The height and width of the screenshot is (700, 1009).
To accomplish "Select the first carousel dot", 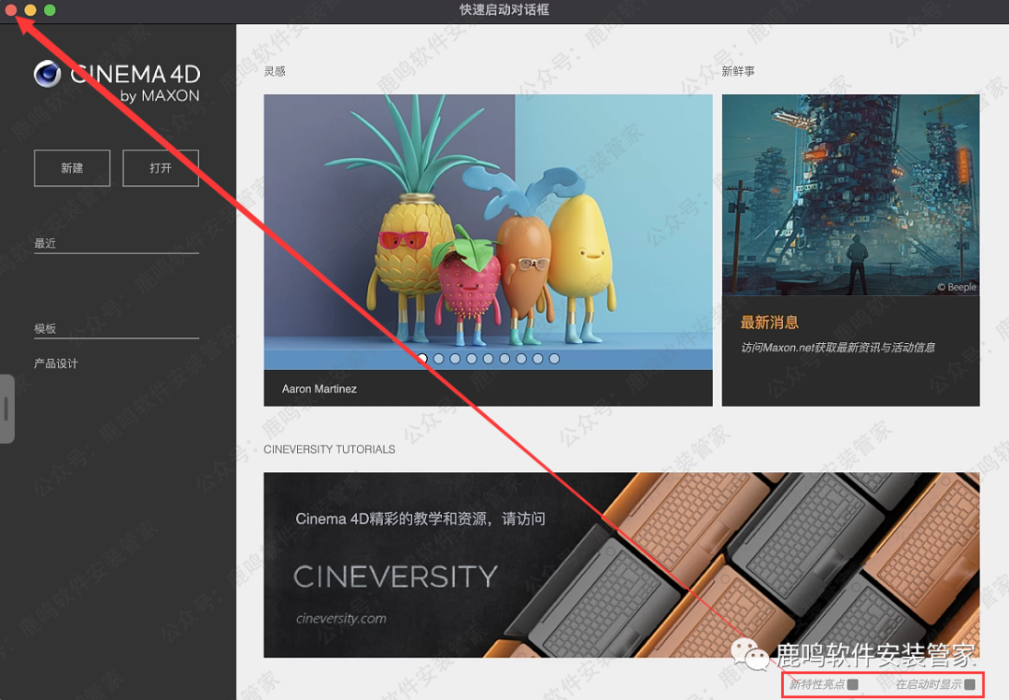I will pos(422,358).
